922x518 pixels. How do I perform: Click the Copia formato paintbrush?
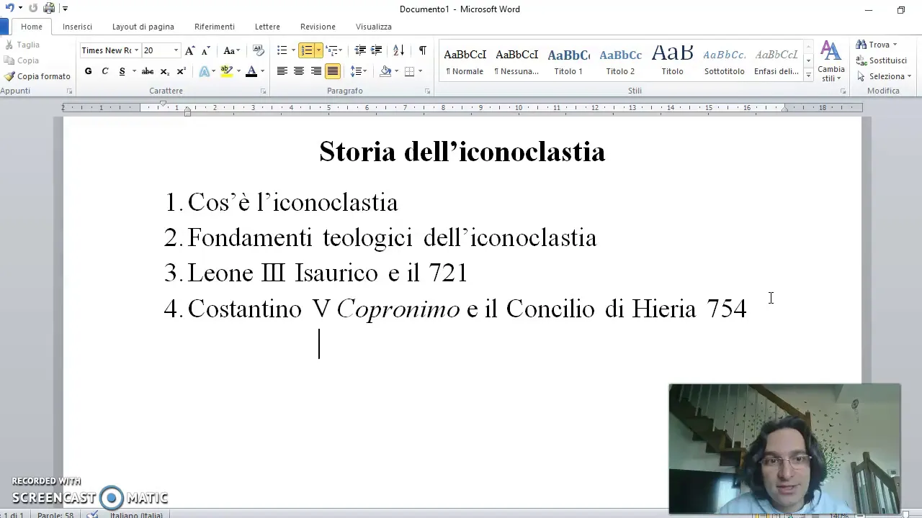[37, 76]
